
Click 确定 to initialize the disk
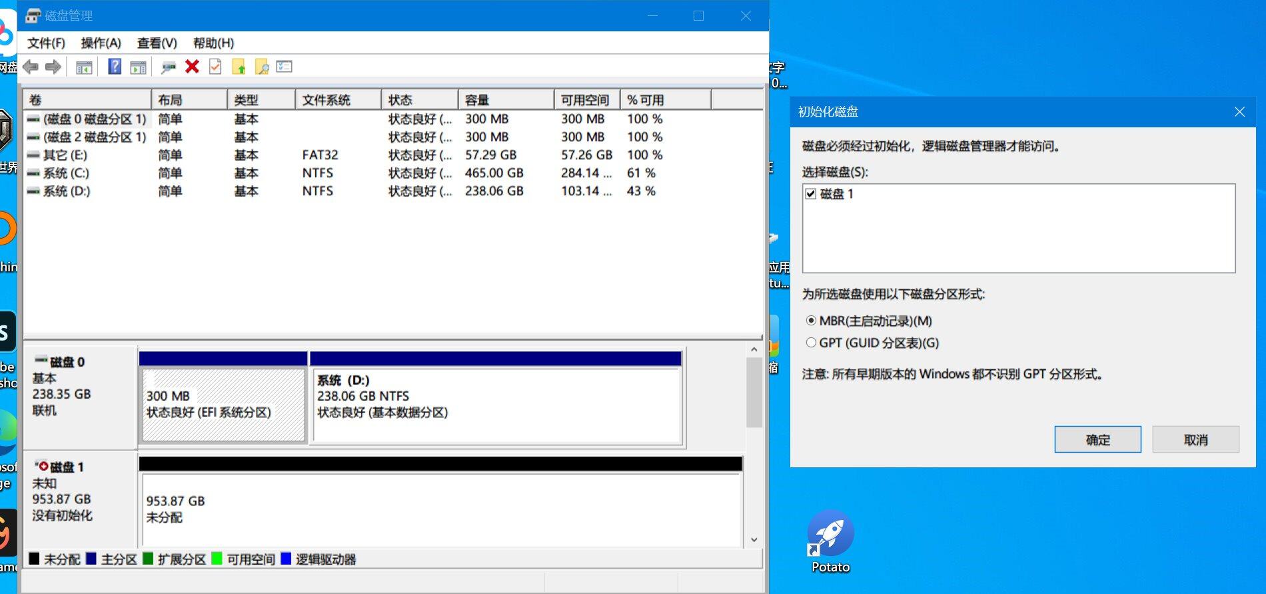pyautogui.click(x=1097, y=440)
